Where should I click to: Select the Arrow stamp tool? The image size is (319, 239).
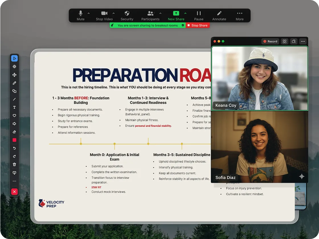[x=15, y=123]
